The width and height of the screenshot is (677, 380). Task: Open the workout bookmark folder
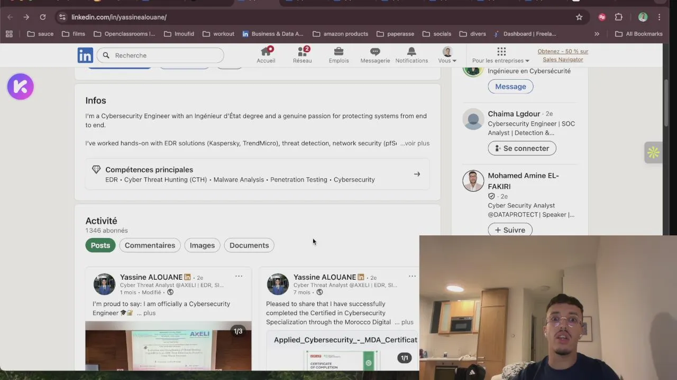coord(218,34)
